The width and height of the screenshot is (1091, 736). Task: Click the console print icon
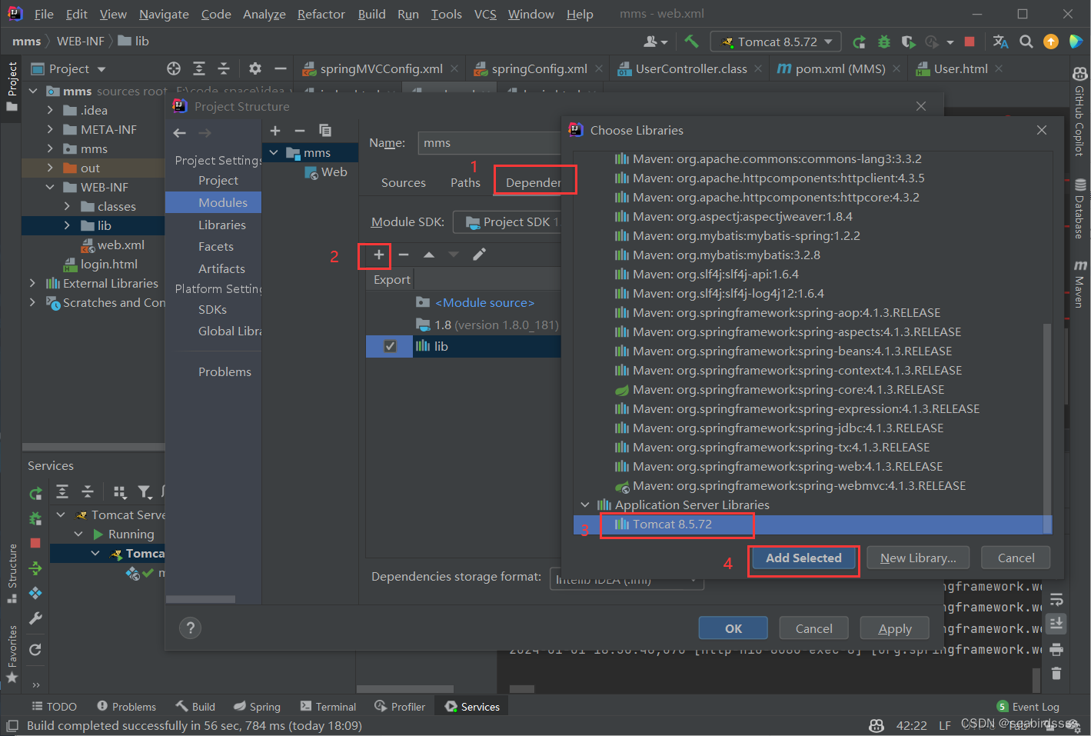[x=1056, y=650]
